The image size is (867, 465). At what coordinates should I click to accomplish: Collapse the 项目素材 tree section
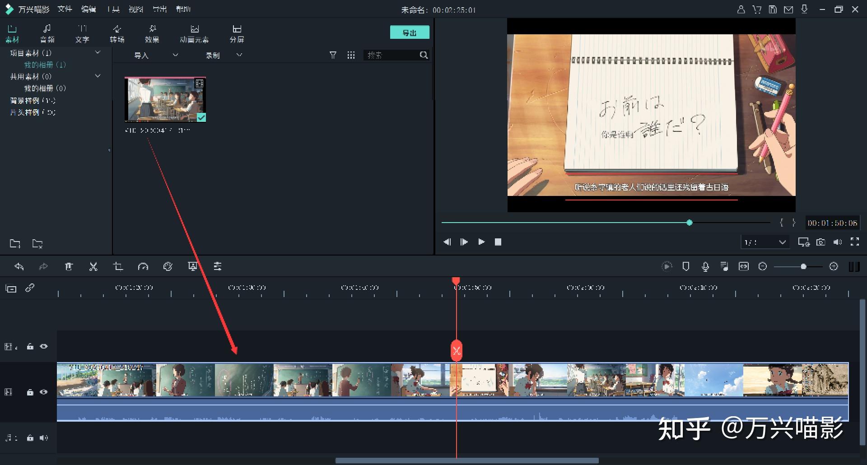pos(98,53)
